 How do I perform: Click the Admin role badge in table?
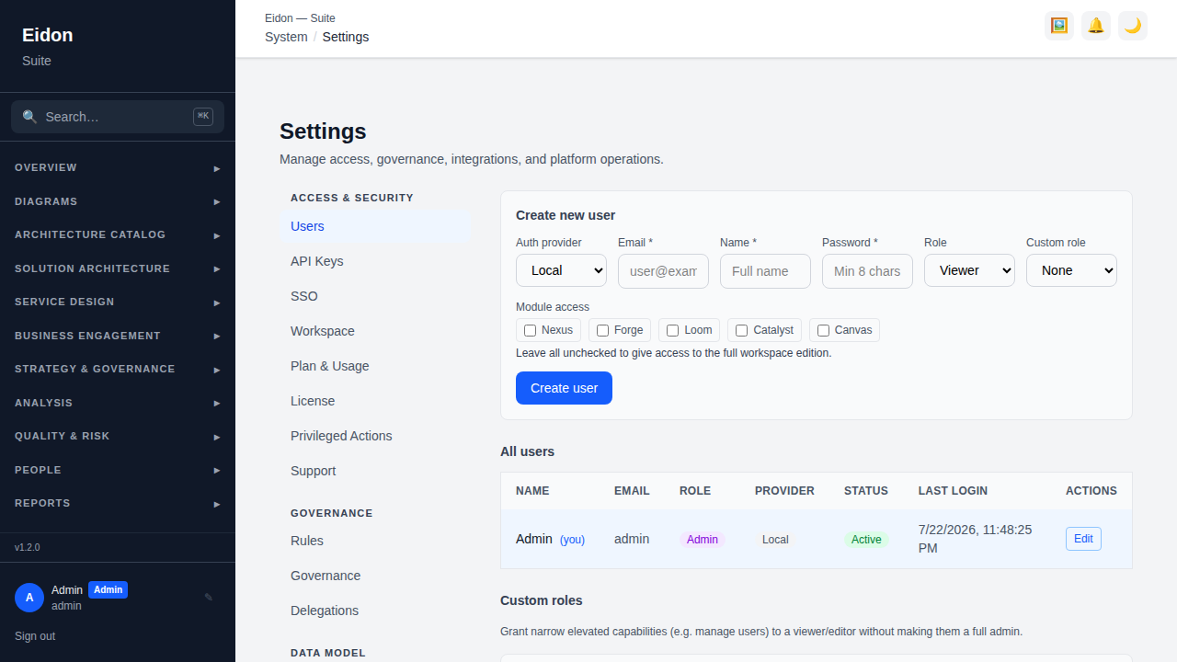click(703, 540)
